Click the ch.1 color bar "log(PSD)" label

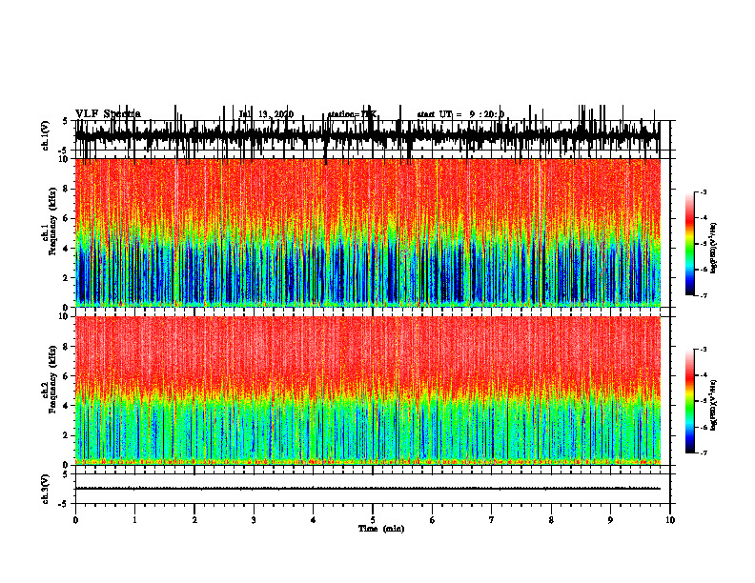click(714, 248)
